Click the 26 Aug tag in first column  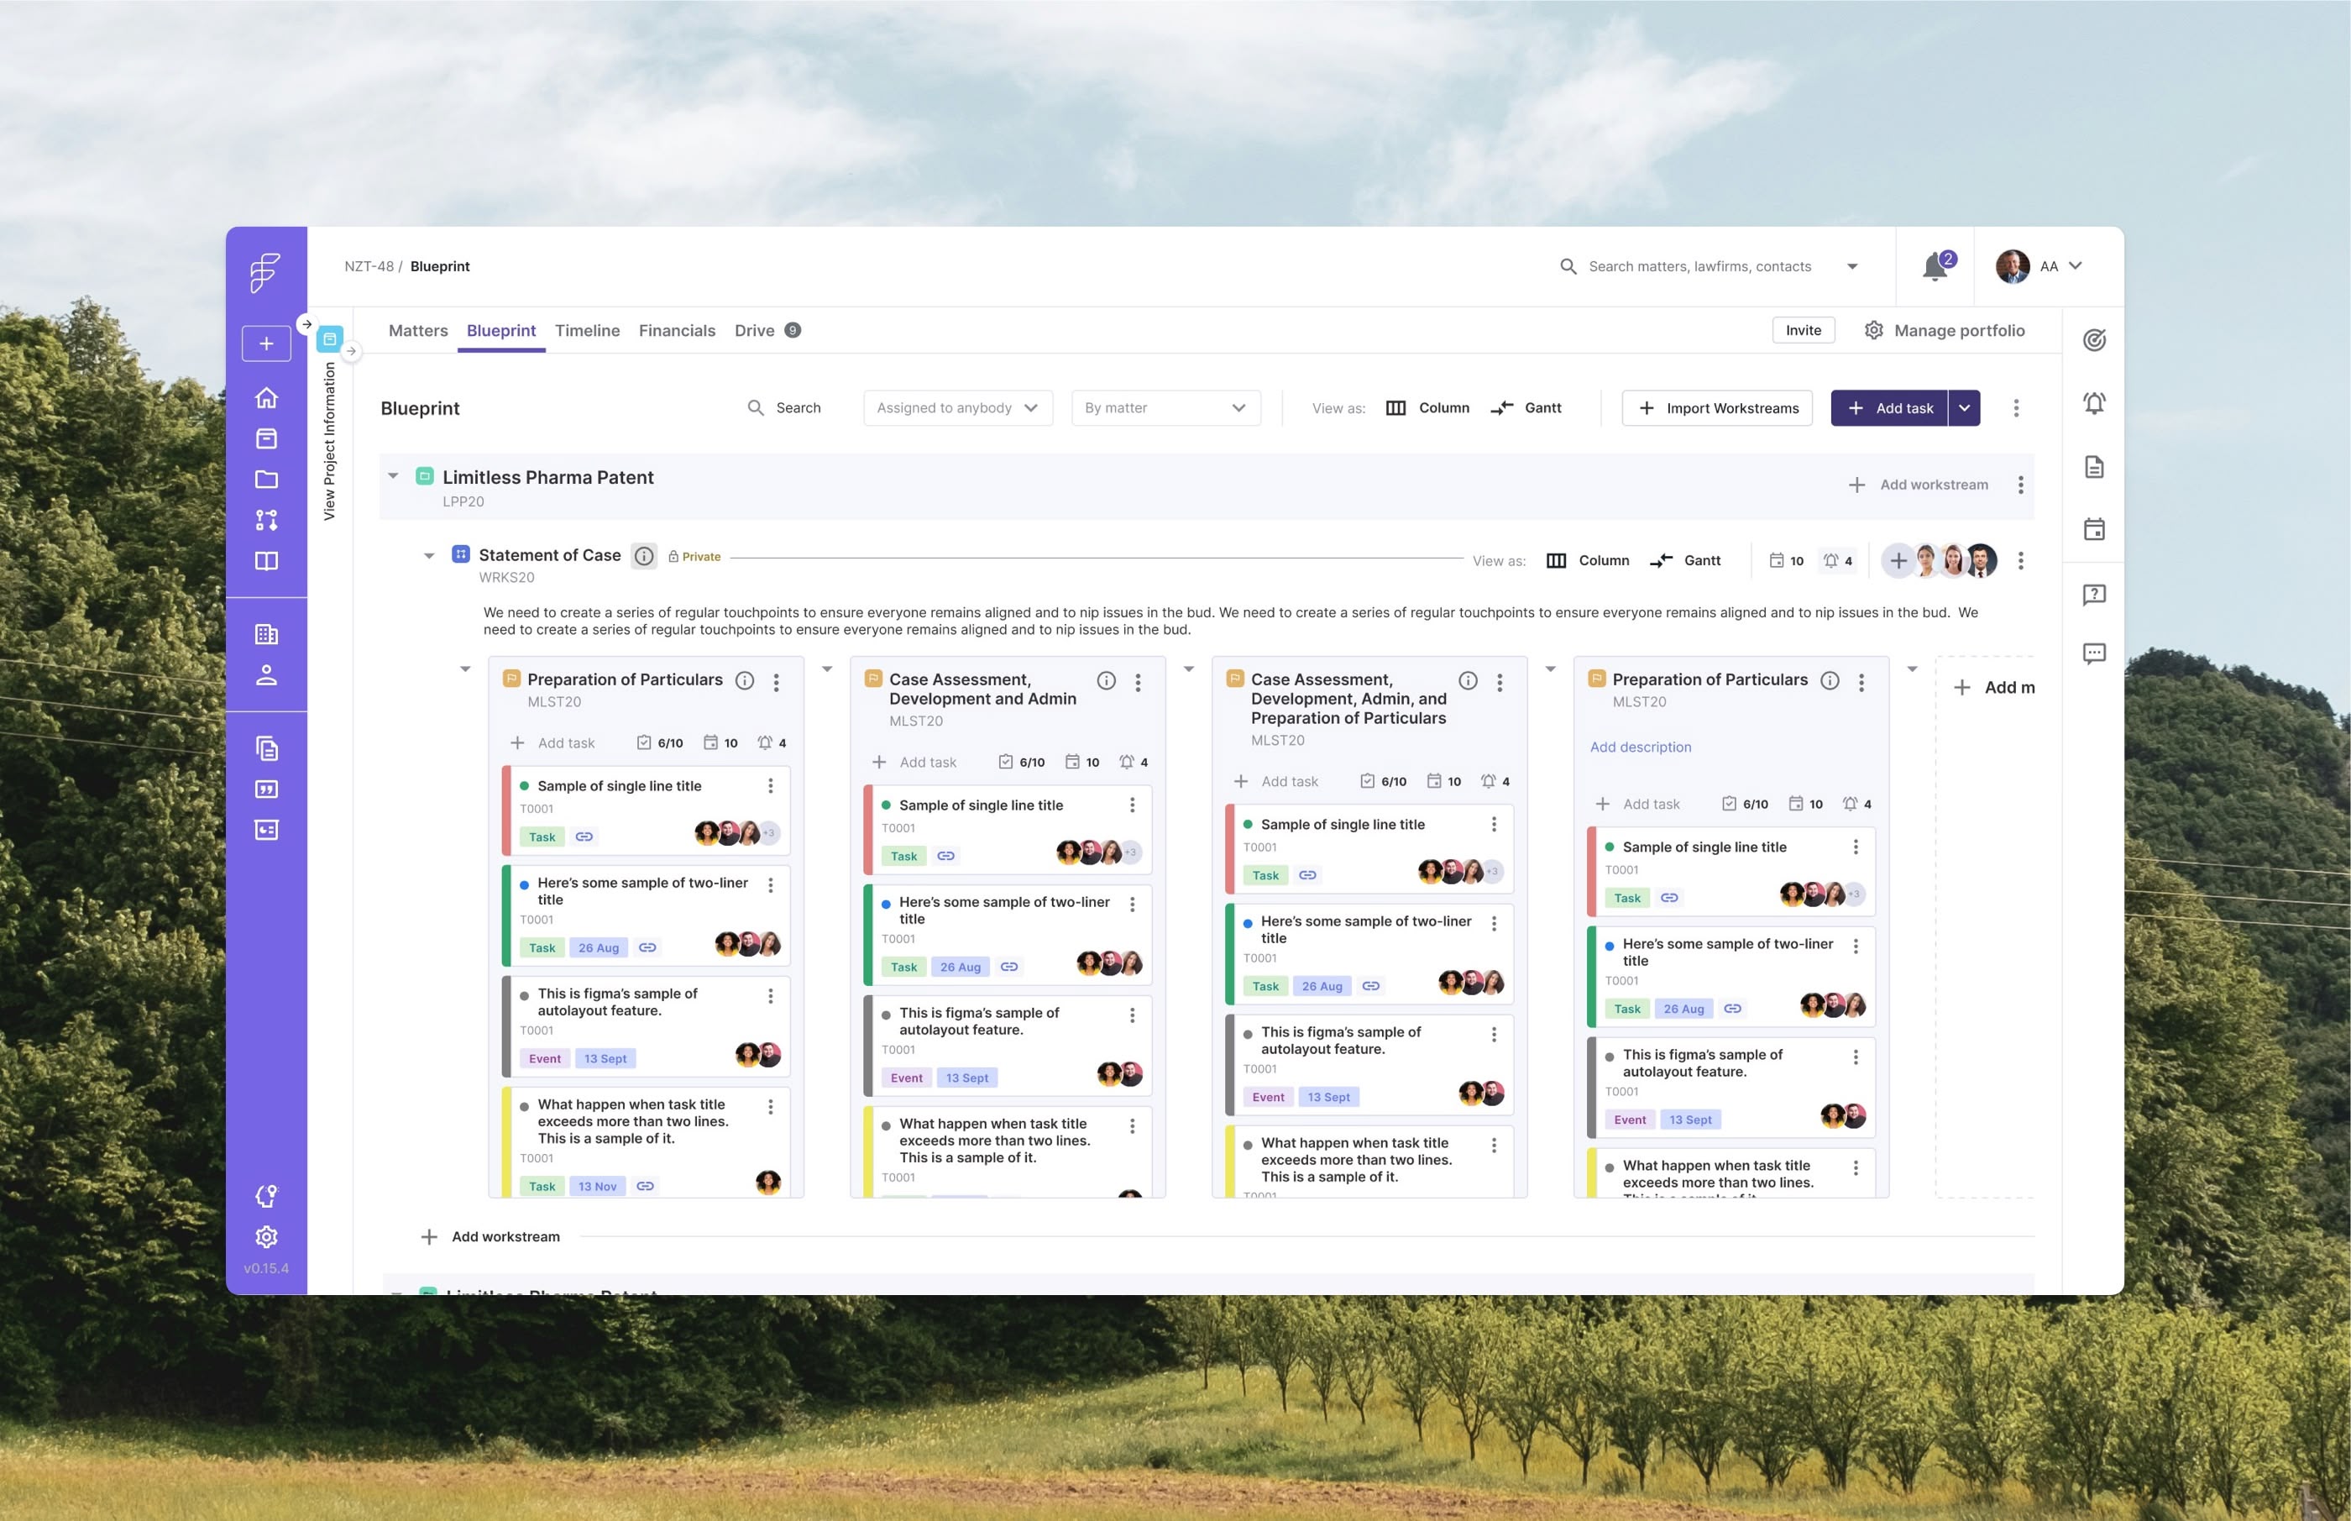[599, 948]
